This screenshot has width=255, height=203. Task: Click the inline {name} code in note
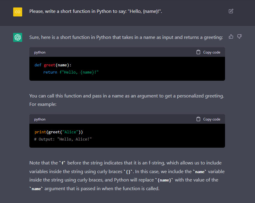164,180
